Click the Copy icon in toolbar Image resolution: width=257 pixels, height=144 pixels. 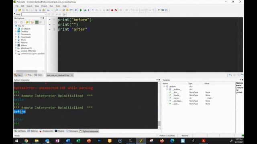(40, 10)
